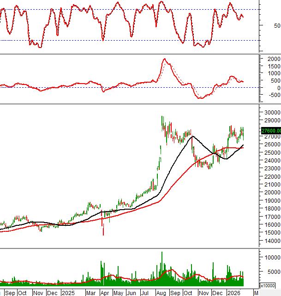This screenshot has height=296, width=281.
Task: Select the -500 label on the MACD scale
Action: click(267, 95)
